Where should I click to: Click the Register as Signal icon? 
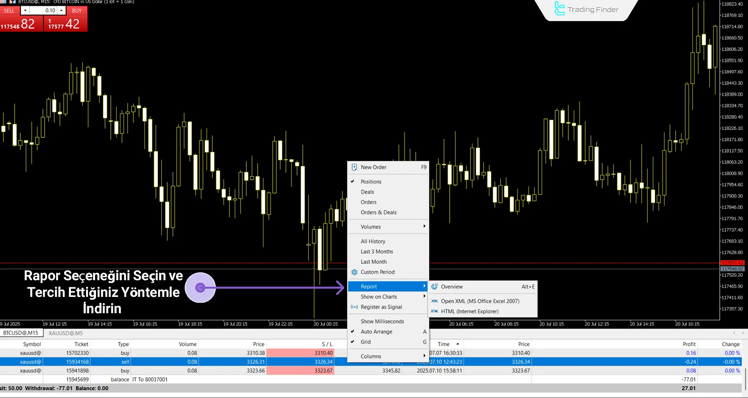pyautogui.click(x=354, y=307)
